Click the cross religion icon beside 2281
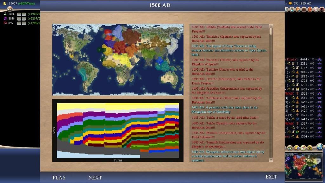 pos(297,64)
